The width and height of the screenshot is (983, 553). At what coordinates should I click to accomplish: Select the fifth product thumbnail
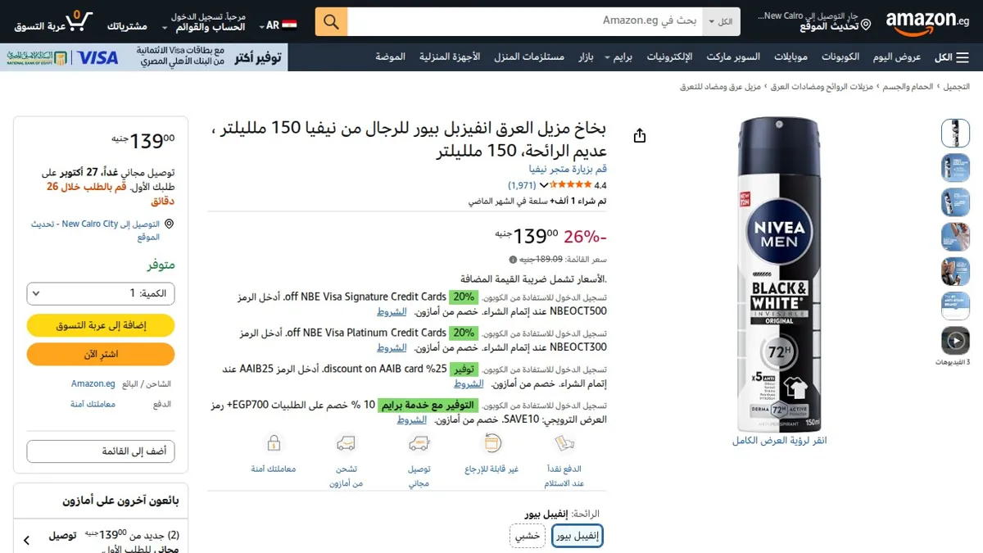click(955, 270)
